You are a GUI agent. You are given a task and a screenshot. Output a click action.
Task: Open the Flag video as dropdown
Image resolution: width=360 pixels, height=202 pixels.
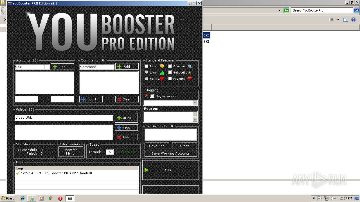195,103
